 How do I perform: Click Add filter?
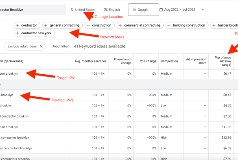coord(61,46)
